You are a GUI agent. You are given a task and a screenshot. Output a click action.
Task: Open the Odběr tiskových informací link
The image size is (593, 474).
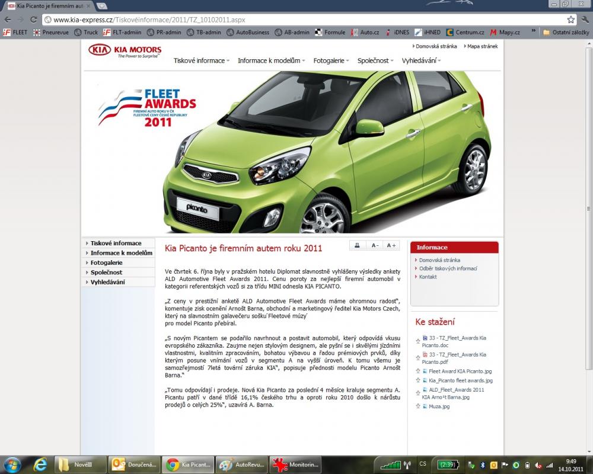tap(448, 268)
